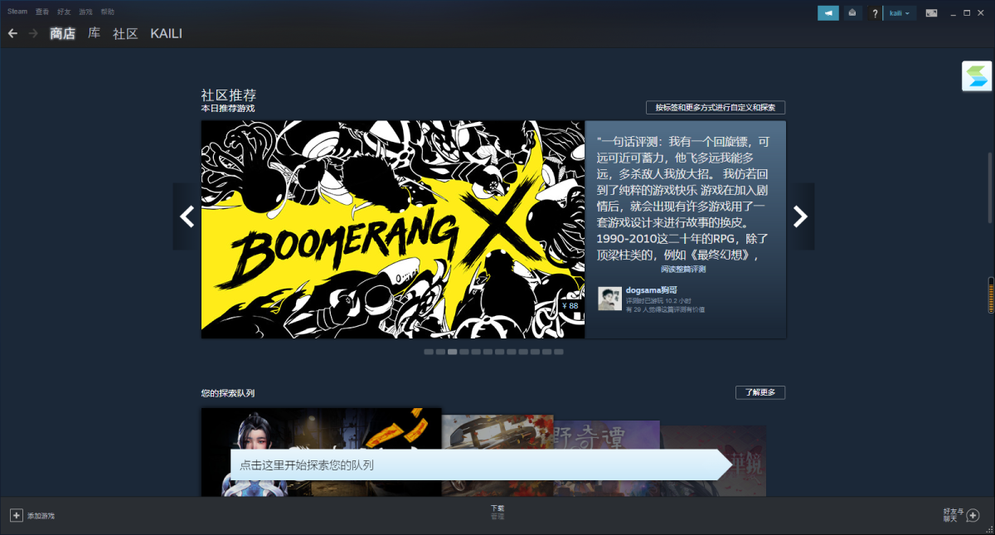This screenshot has width=995, height=535.
Task: Click the forward navigation arrow
Action: tap(33, 33)
